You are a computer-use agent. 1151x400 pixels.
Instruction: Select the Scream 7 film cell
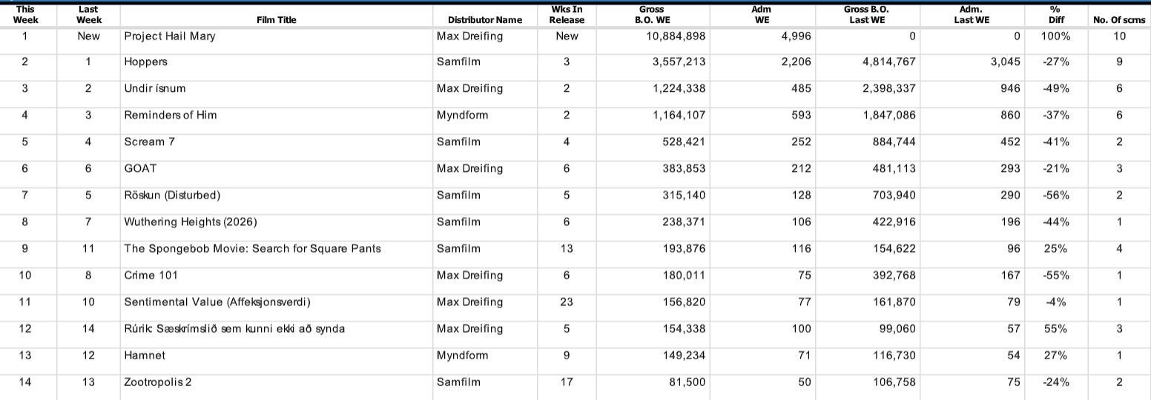tap(149, 142)
